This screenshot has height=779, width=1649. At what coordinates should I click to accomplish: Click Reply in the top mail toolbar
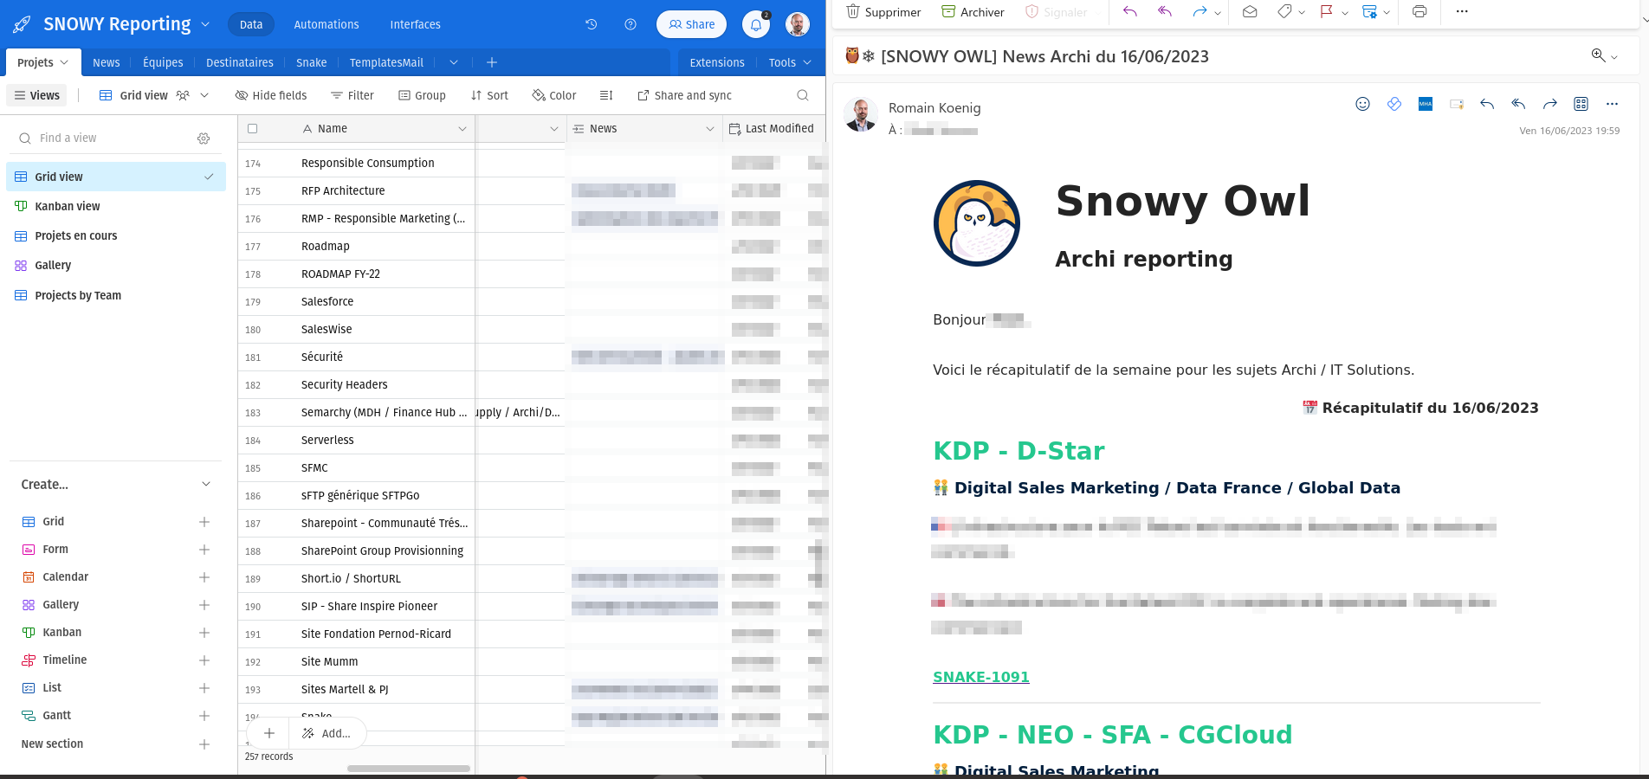(1130, 12)
